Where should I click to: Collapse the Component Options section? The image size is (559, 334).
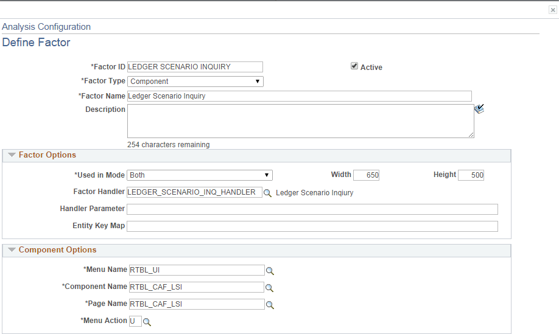(12, 250)
